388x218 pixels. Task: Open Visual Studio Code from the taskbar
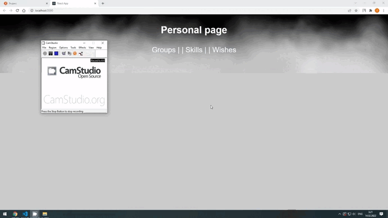25,214
